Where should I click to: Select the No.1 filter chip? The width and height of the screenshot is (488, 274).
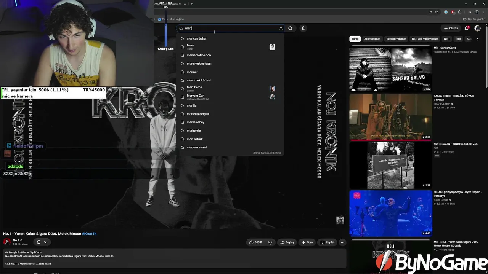coord(447,39)
